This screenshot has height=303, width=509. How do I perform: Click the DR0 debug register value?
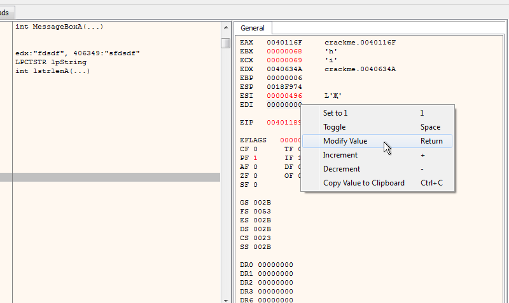(275, 265)
